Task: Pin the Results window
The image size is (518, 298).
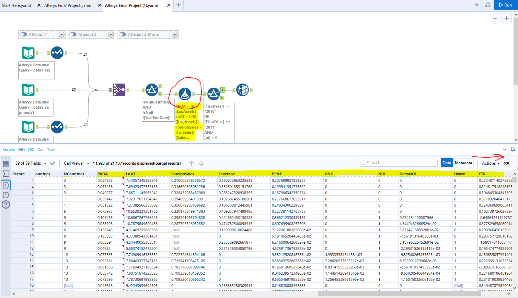Action: [513, 150]
